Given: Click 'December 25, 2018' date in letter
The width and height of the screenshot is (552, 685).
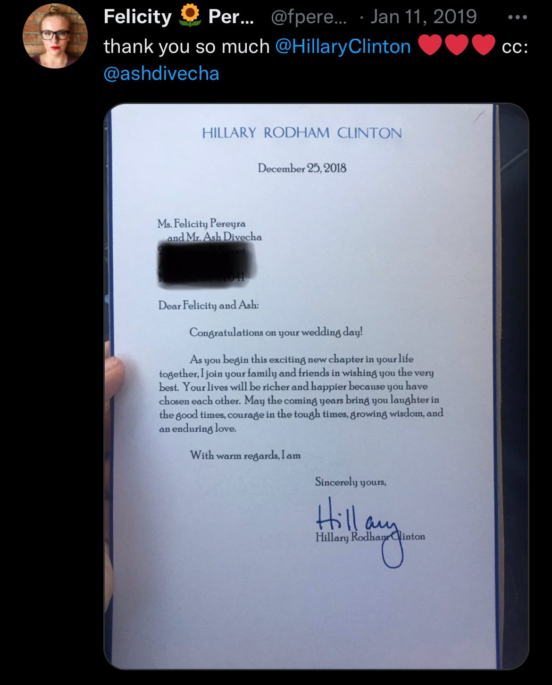Looking at the screenshot, I should 302,168.
